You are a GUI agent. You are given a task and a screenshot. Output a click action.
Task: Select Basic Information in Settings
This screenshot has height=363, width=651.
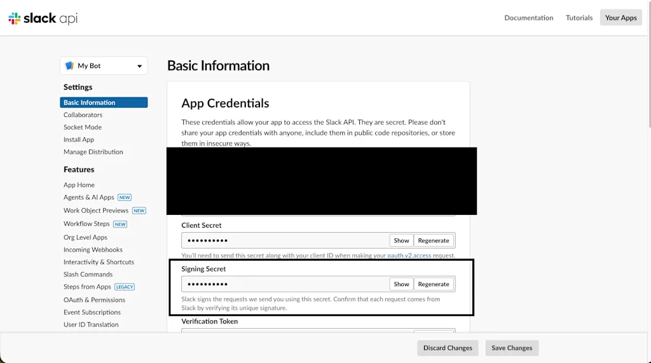pyautogui.click(x=104, y=102)
